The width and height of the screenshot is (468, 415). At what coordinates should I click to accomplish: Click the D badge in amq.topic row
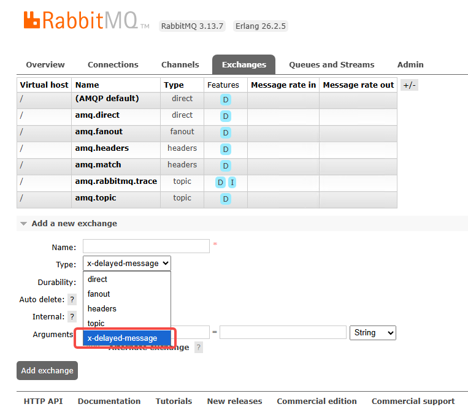[225, 199]
